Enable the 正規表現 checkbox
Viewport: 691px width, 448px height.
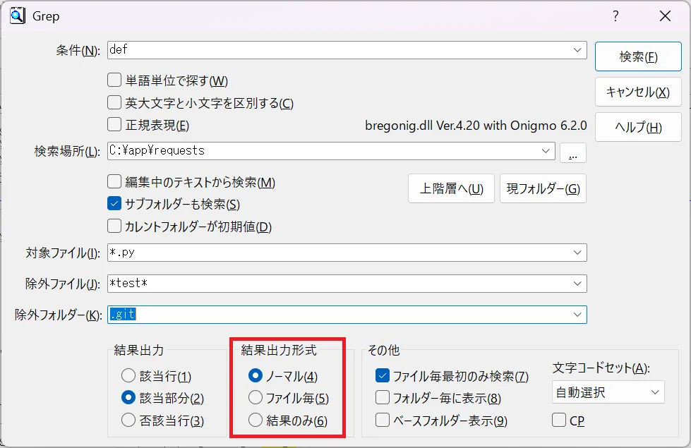point(114,126)
